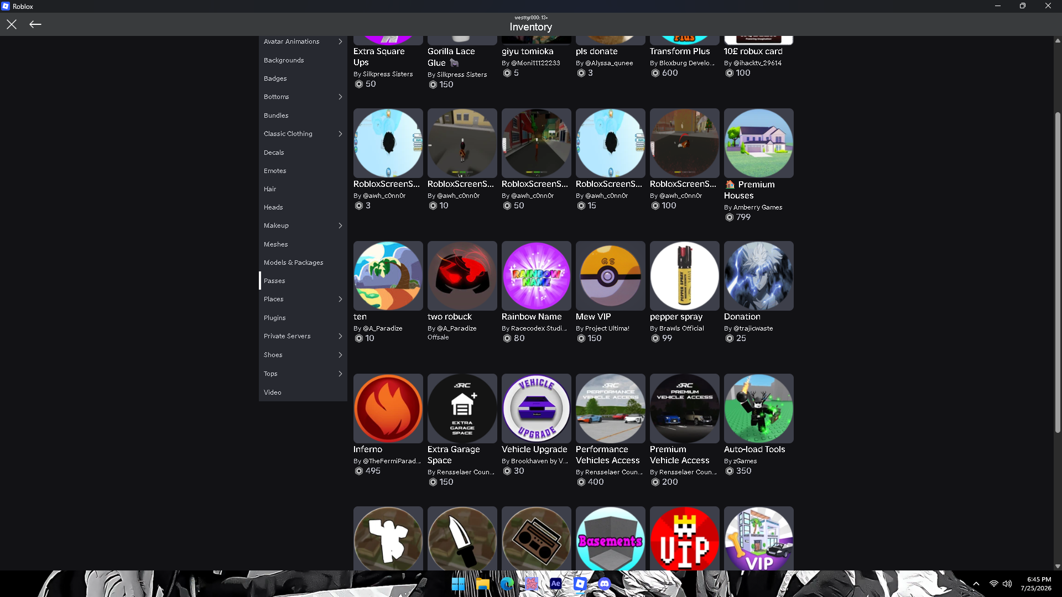Select the Hair category
1062x597 pixels.
(303, 189)
